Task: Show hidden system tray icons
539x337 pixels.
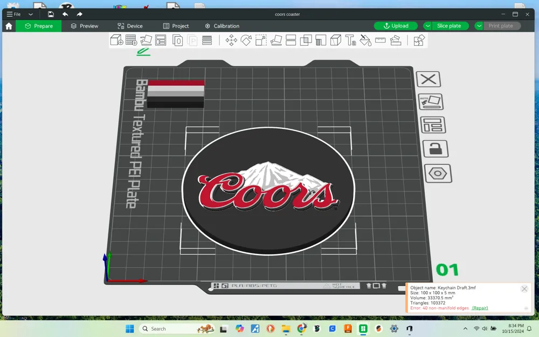Action: [465, 329]
